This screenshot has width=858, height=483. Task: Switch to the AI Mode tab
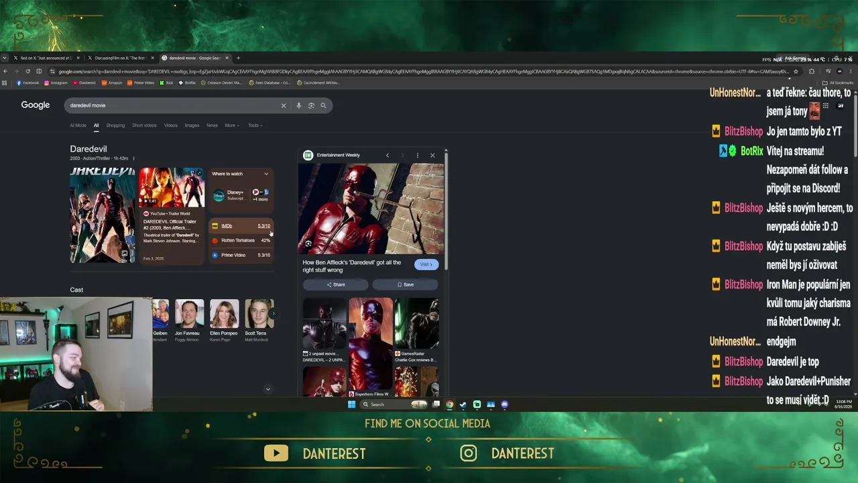[x=78, y=125]
